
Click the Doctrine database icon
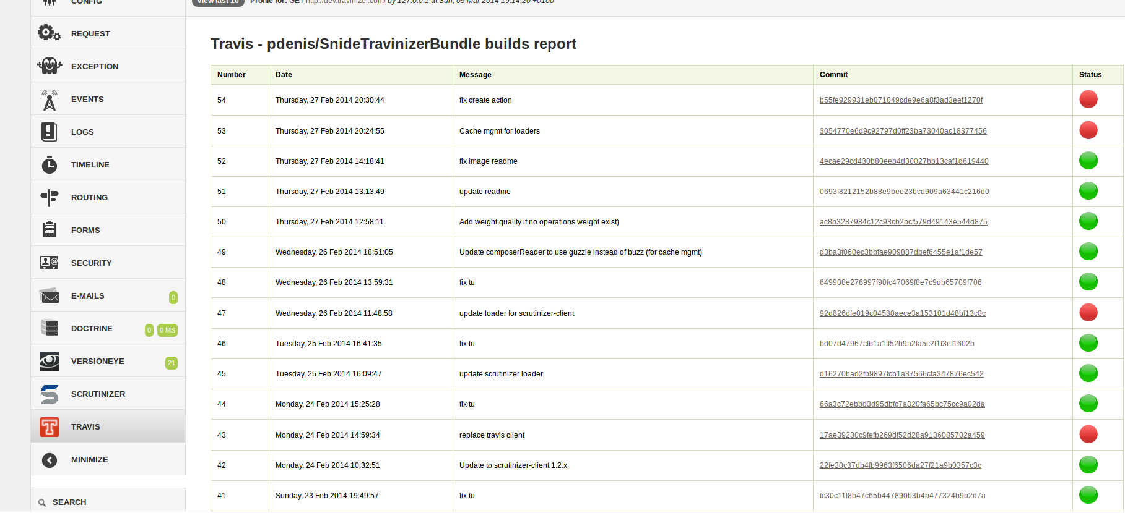pyautogui.click(x=50, y=328)
